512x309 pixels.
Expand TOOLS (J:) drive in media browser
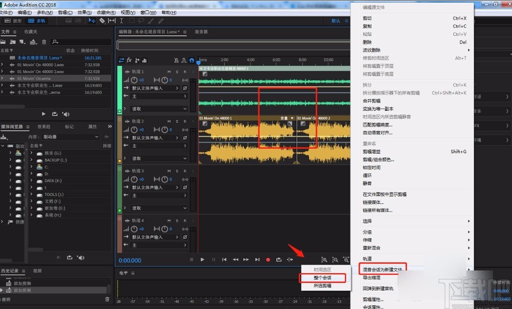click(x=32, y=194)
